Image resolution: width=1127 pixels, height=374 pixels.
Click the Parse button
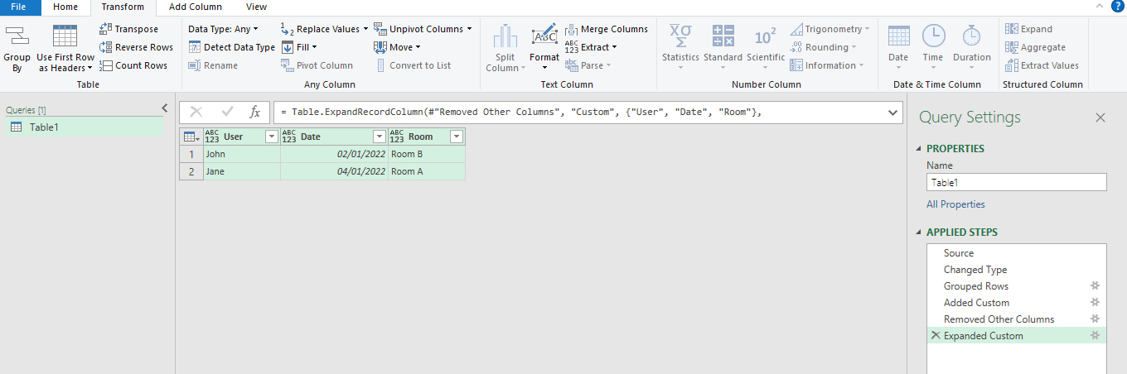[x=588, y=65]
